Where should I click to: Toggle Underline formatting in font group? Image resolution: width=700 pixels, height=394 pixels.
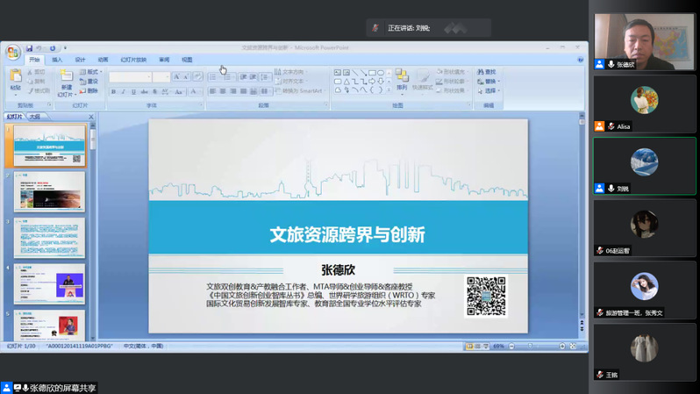tap(133, 91)
